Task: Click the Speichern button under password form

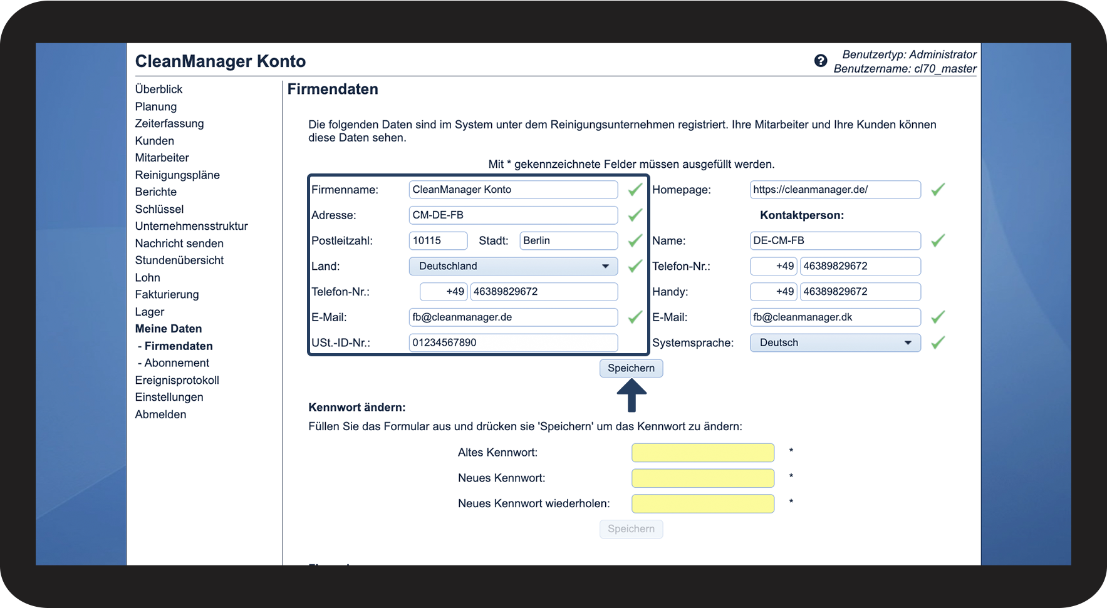Action: tap(631, 529)
